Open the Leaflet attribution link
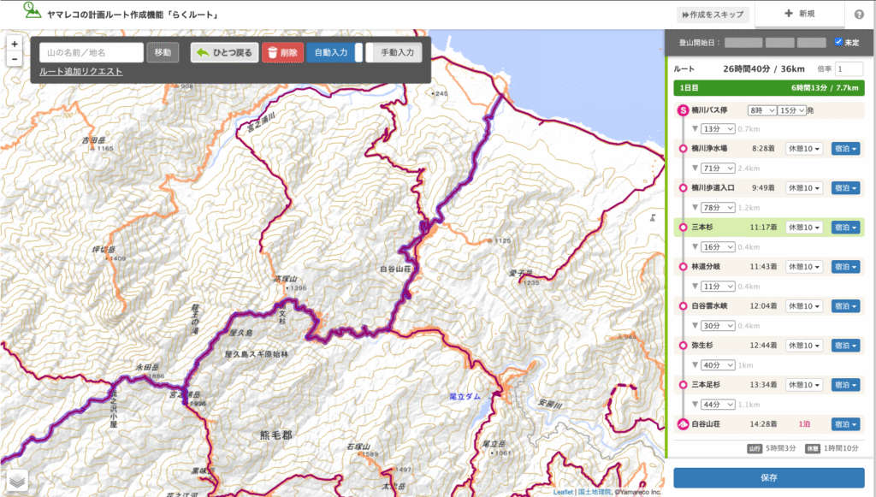The width and height of the screenshot is (876, 497). pos(563,492)
